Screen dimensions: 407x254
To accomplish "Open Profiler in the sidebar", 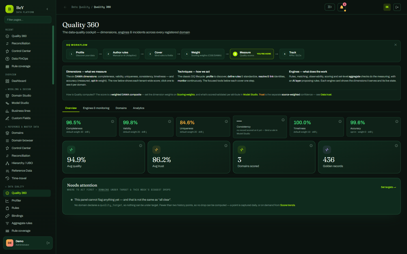I will pos(27,201).
